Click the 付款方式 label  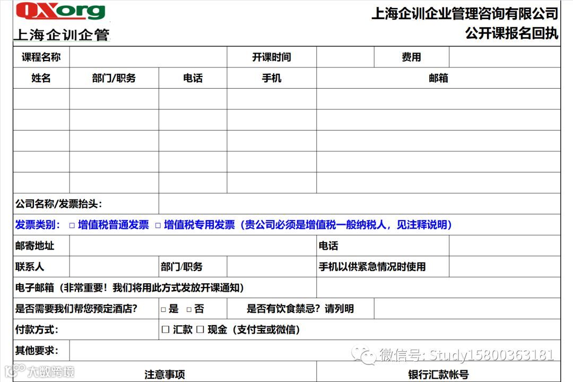click(x=37, y=329)
